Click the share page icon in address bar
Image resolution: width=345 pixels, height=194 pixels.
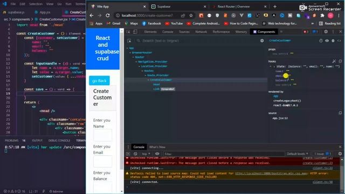183,16
